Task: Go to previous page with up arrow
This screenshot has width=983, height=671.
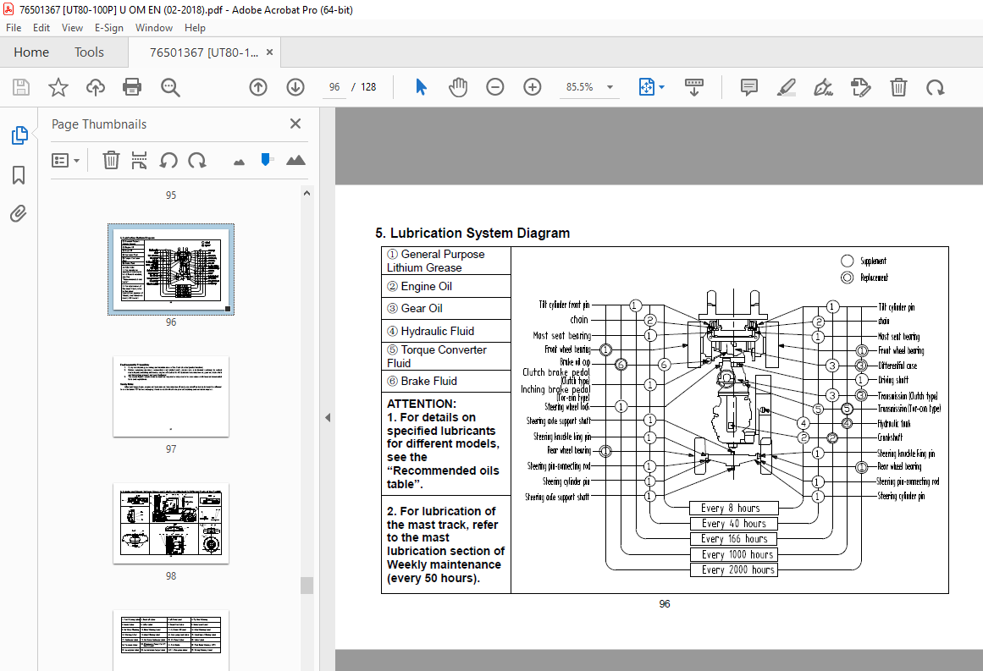Action: point(258,87)
